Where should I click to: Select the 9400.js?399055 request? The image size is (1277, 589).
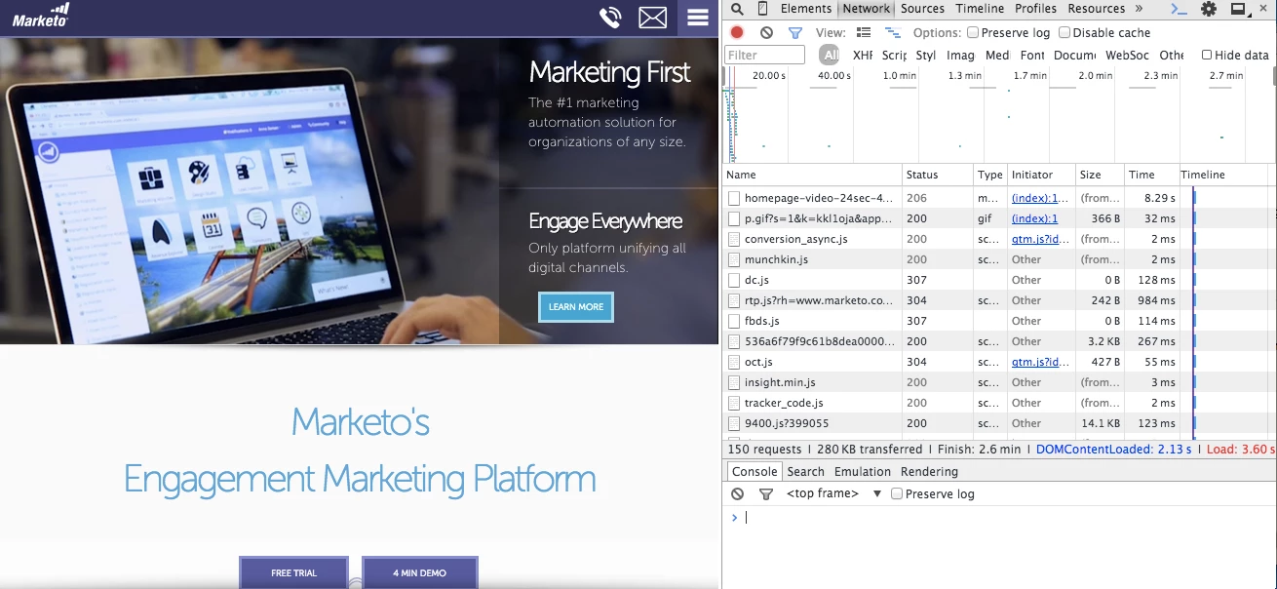tap(999, 423)
